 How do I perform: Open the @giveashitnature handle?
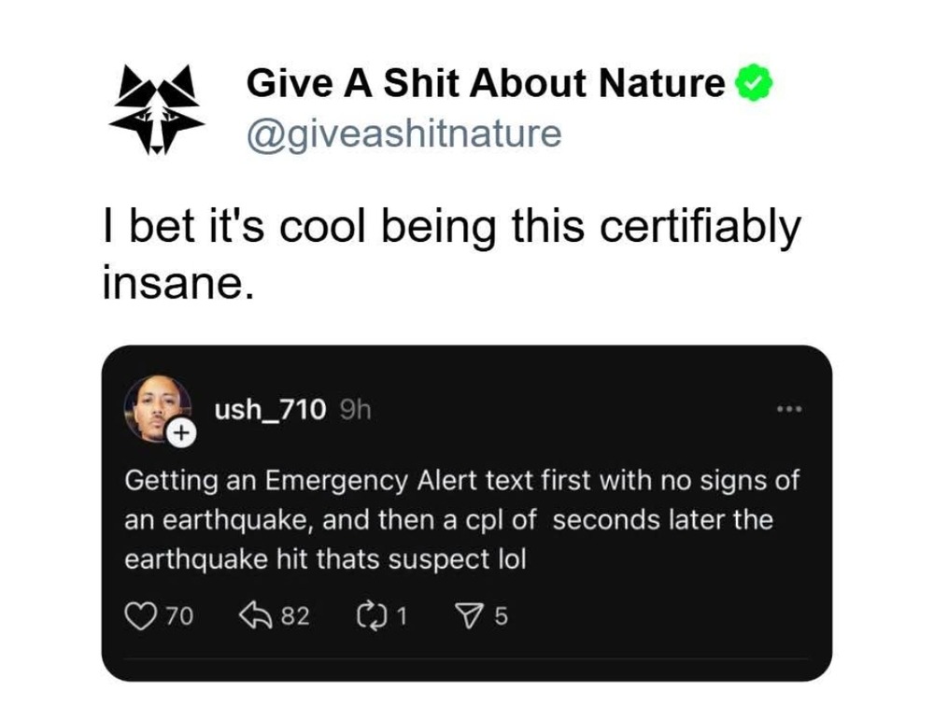tap(403, 134)
